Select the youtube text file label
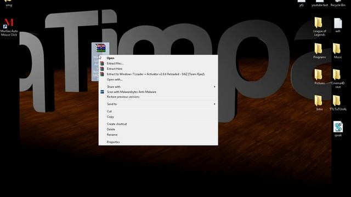351x197 pixels. click(319, 5)
